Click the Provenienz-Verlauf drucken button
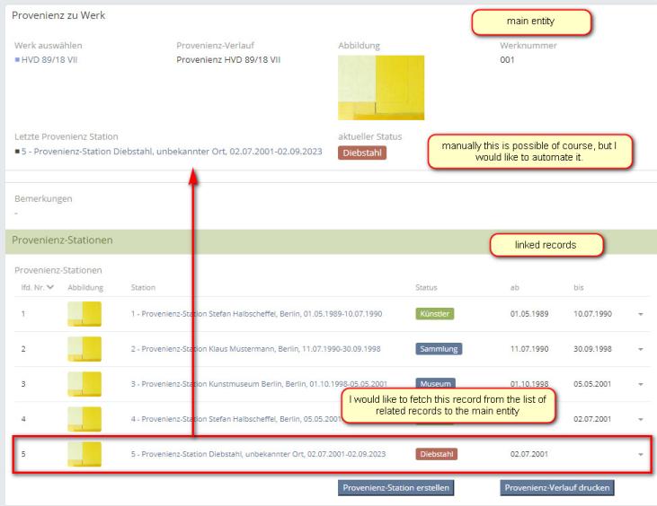The height and width of the screenshot is (506, 657). tap(557, 487)
